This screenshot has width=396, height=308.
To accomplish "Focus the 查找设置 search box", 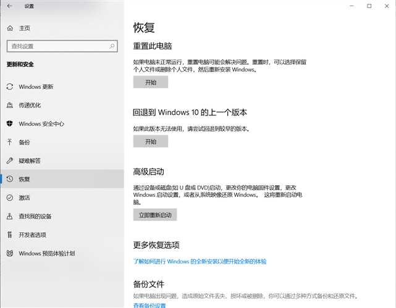I will pos(62,46).
